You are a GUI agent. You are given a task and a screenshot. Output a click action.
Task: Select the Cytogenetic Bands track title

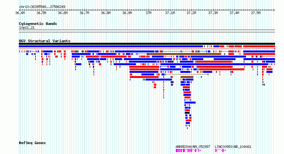click(x=38, y=24)
